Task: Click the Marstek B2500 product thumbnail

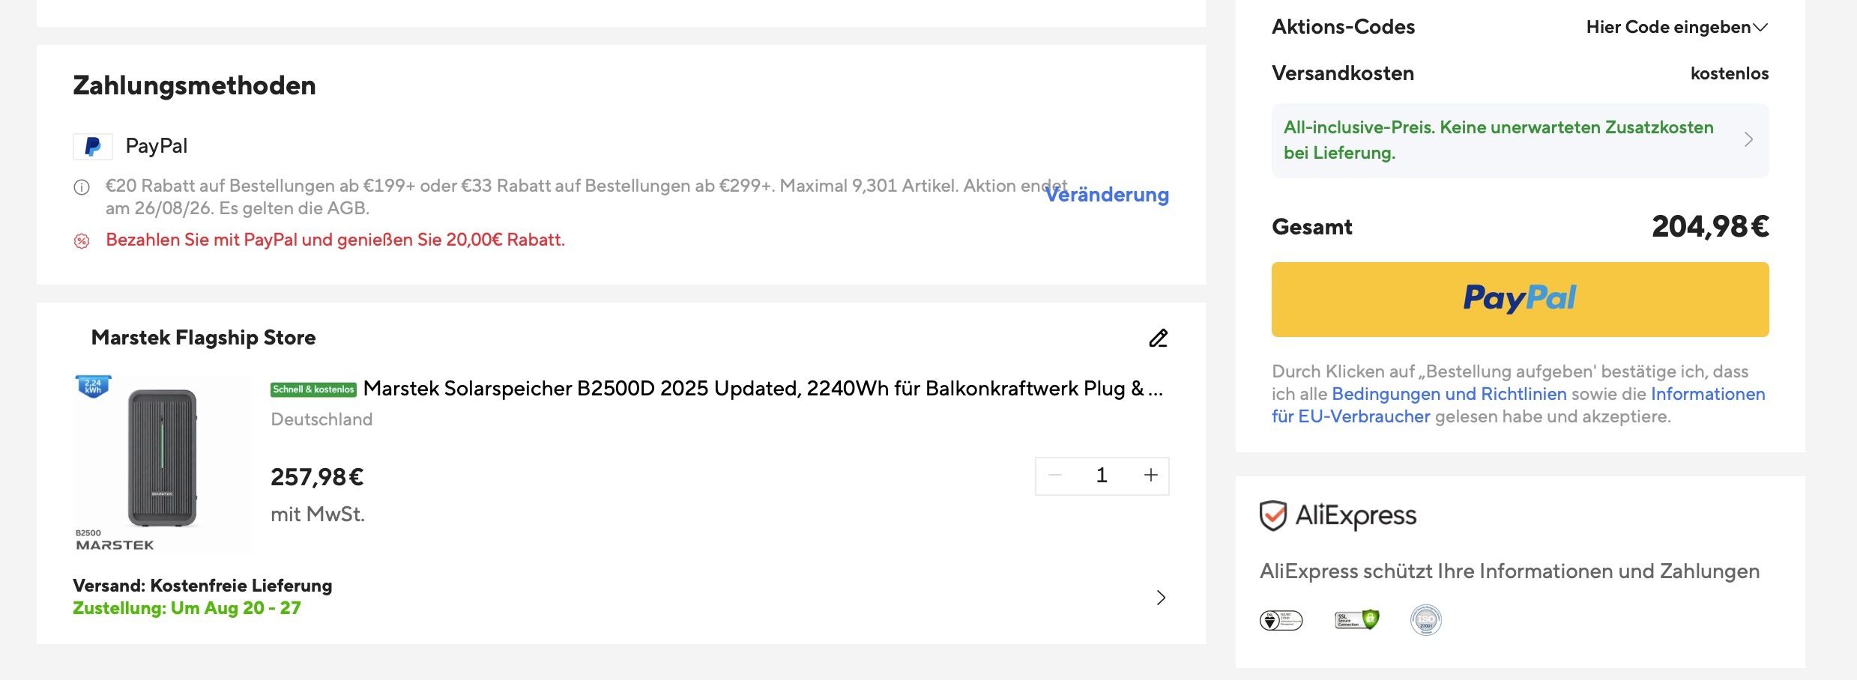Action: pos(162,464)
